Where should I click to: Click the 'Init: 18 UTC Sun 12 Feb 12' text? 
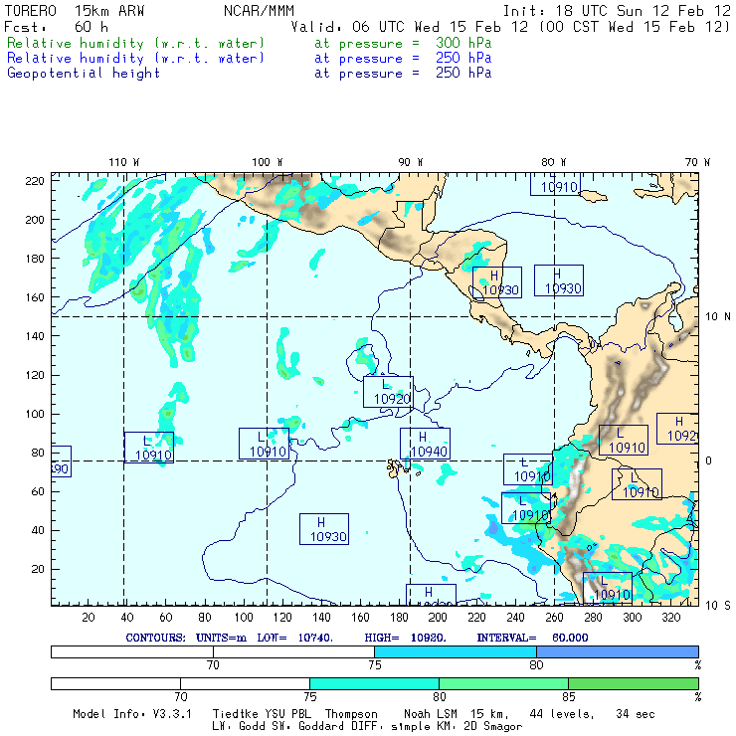click(x=617, y=10)
